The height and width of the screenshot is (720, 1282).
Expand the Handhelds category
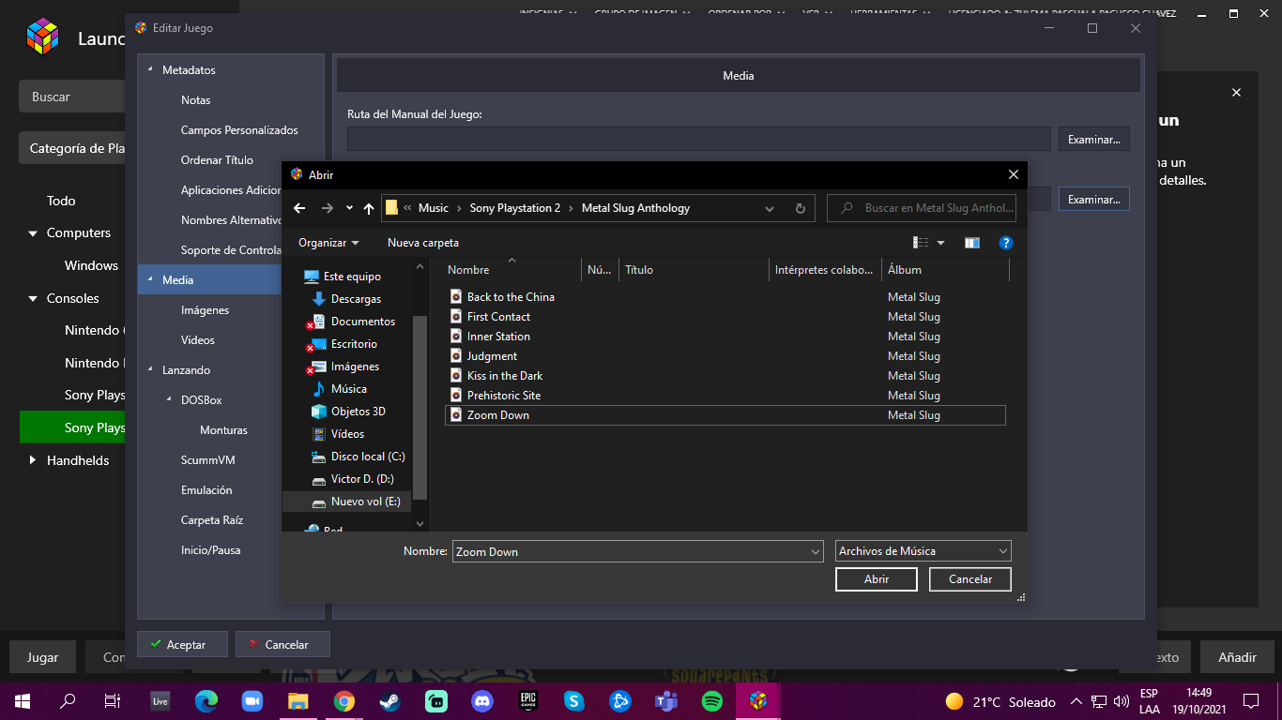click(x=33, y=460)
